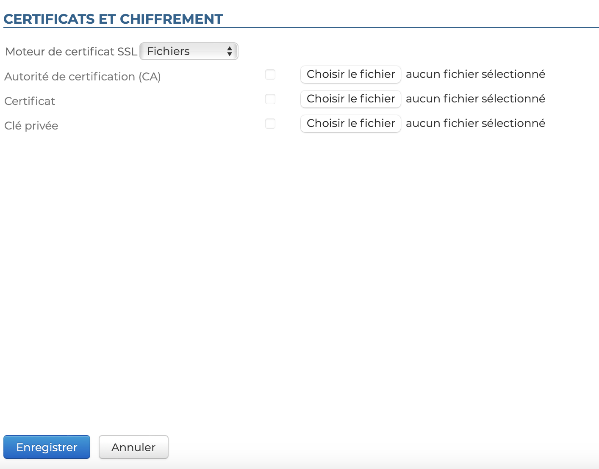Click the 'Moteur de certificat SSL' label

coord(71,52)
